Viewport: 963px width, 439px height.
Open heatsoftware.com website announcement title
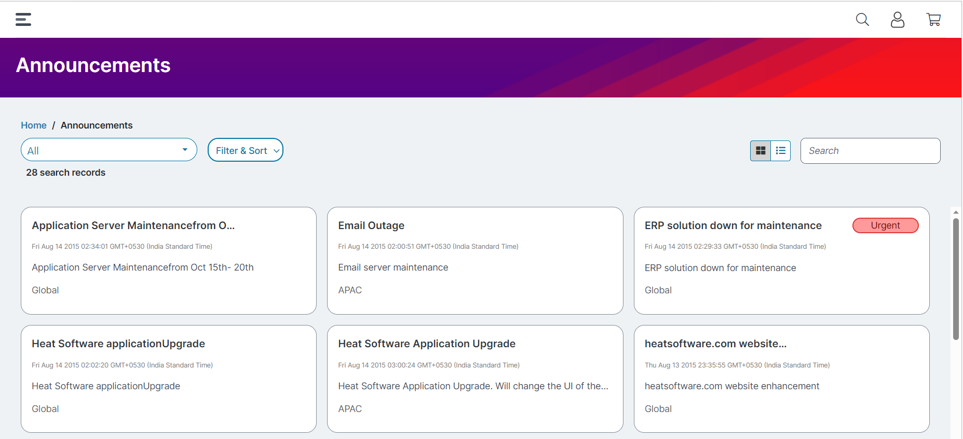pos(715,344)
